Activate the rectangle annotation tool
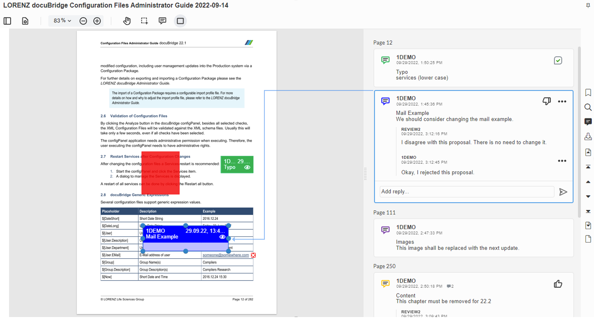Image resolution: width=594 pixels, height=325 pixels. pos(180,21)
